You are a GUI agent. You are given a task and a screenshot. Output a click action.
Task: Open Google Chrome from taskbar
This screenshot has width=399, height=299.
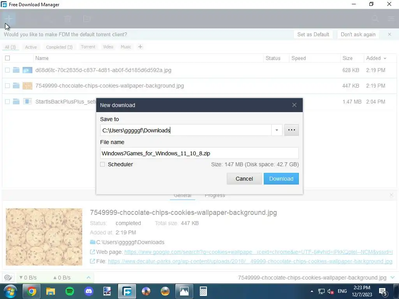(32, 291)
